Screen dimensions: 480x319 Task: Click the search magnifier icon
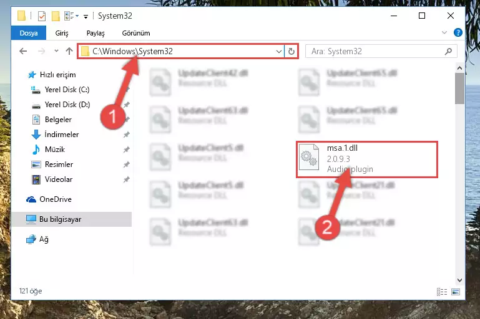click(448, 51)
